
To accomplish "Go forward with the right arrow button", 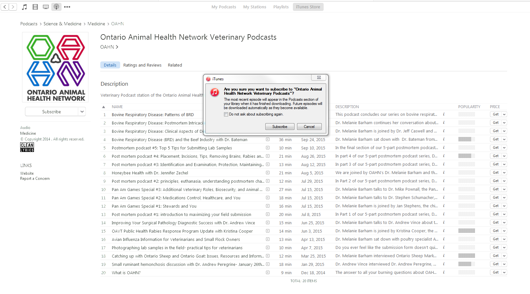I will [x=13, y=7].
